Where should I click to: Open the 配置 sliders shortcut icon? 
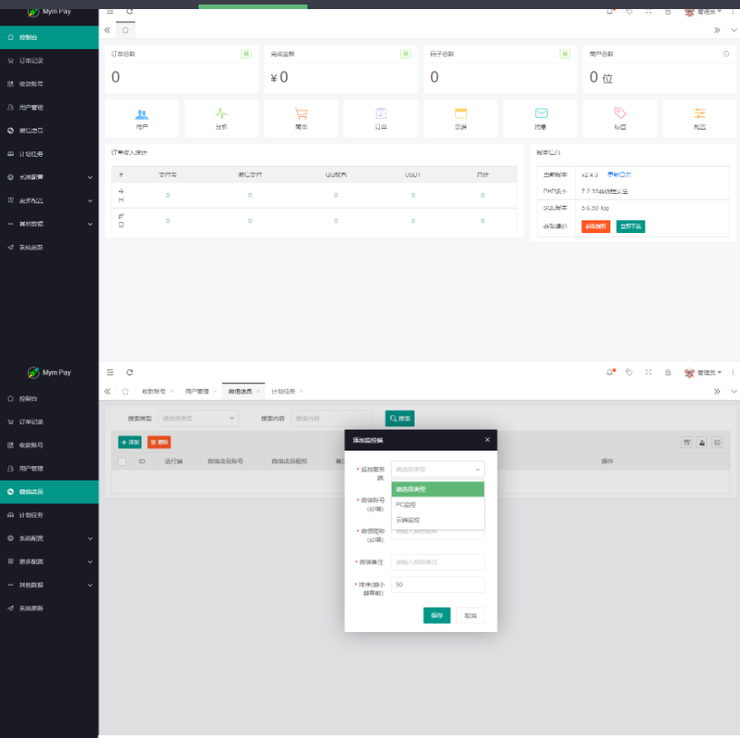699,114
